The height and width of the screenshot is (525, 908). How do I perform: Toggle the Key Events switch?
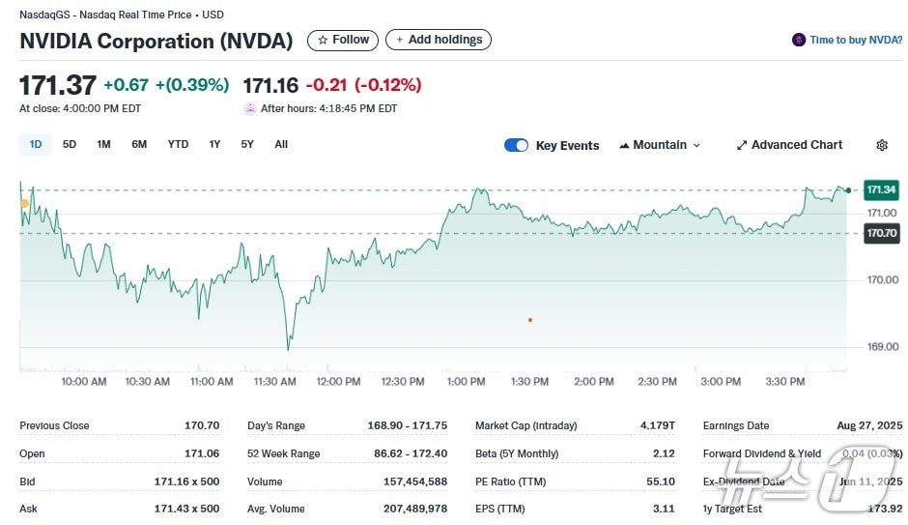516,145
